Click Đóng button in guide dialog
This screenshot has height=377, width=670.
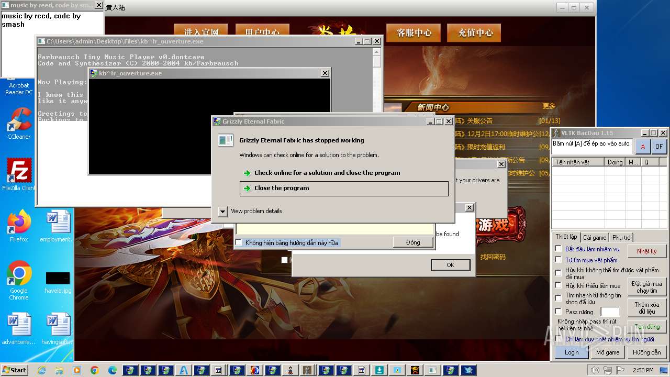(413, 242)
